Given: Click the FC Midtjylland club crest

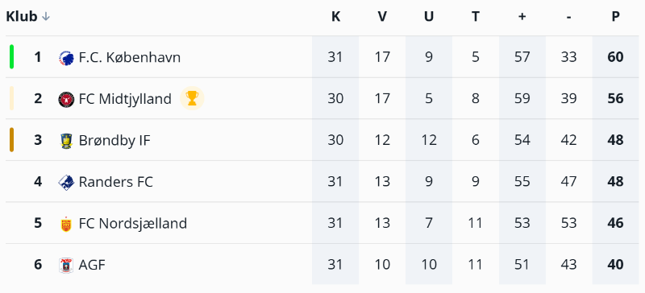Looking at the screenshot, I should point(66,99).
